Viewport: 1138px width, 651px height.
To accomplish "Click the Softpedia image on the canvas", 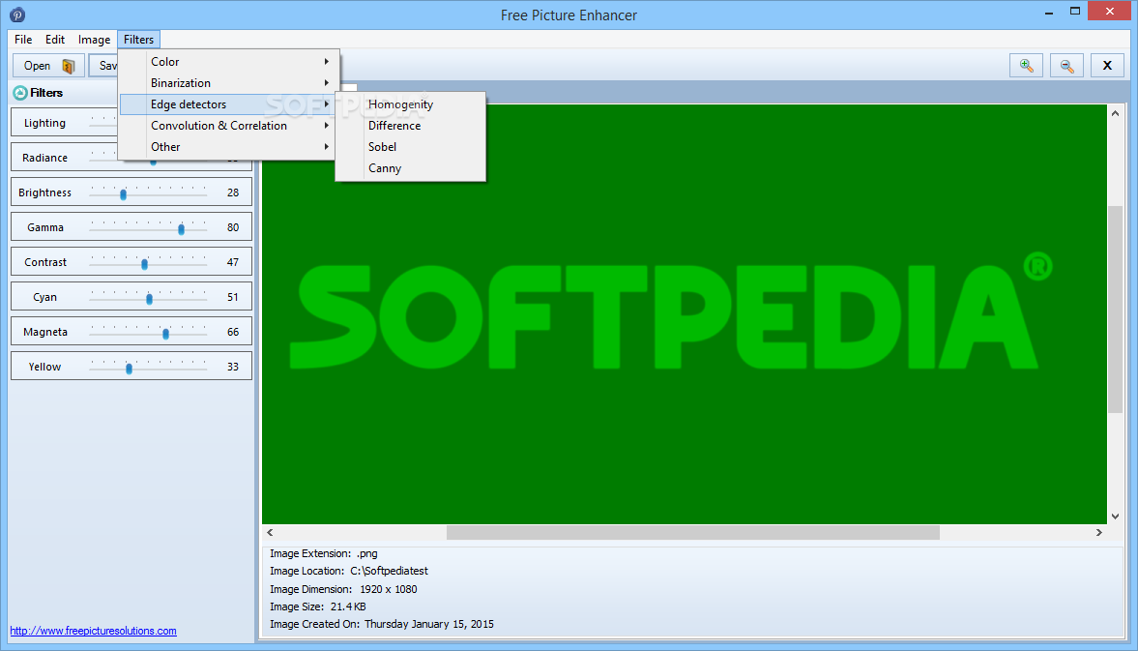I will [x=685, y=314].
